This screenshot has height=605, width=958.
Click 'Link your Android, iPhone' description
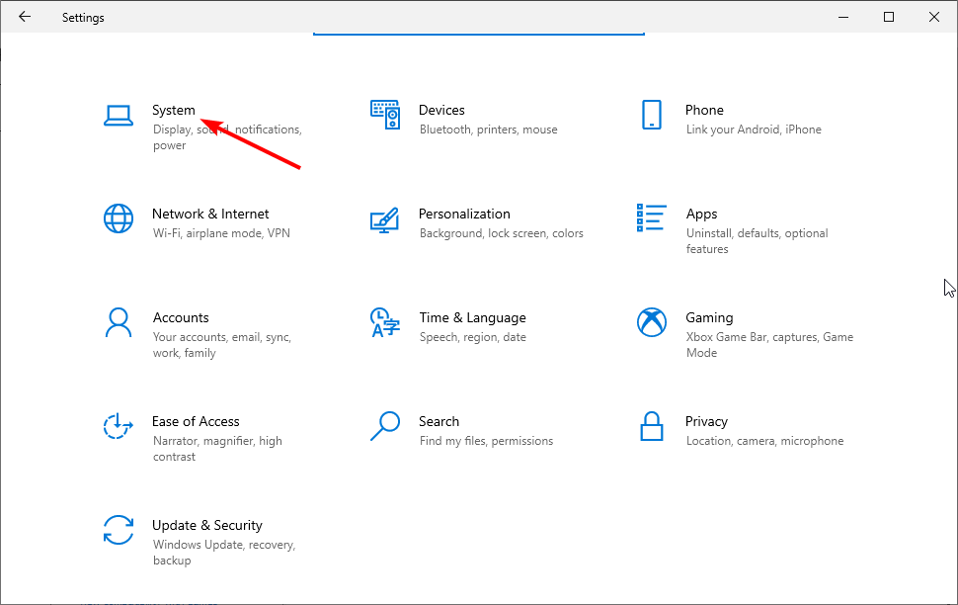click(754, 130)
